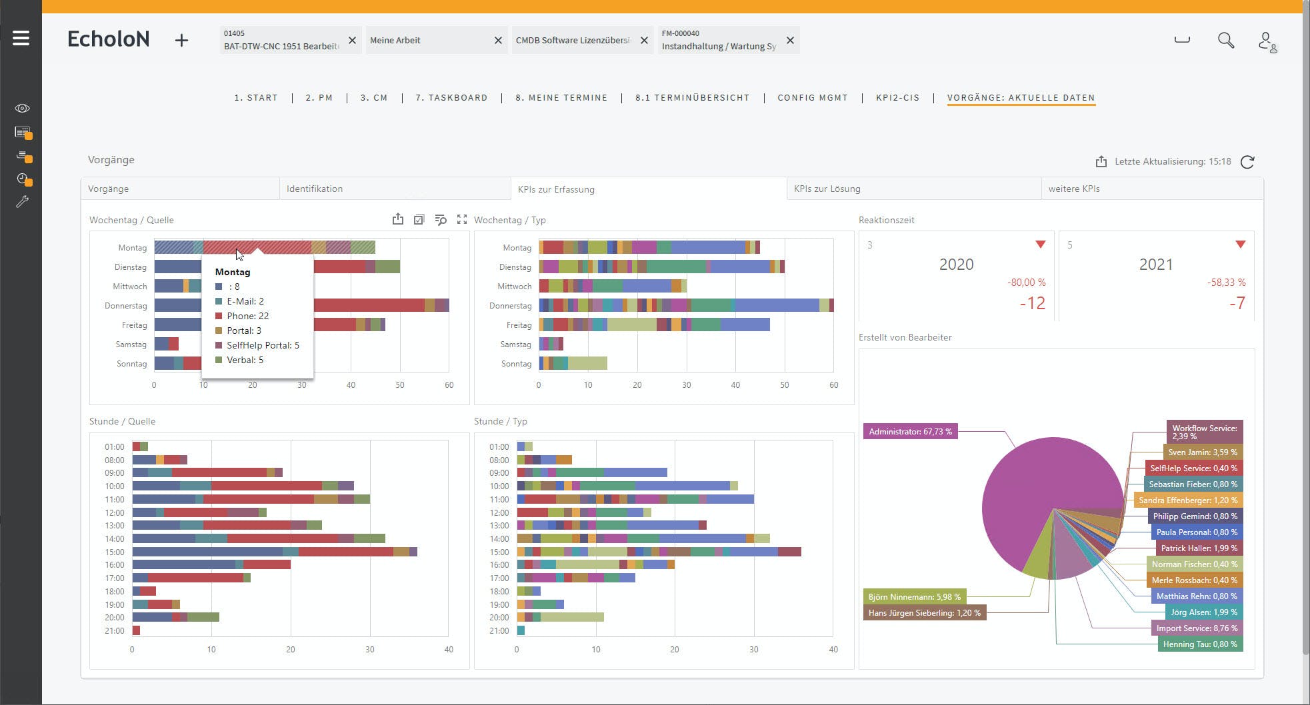Select the Identifikation tab
Screen dimensions: 1310x705
pyautogui.click(x=315, y=189)
